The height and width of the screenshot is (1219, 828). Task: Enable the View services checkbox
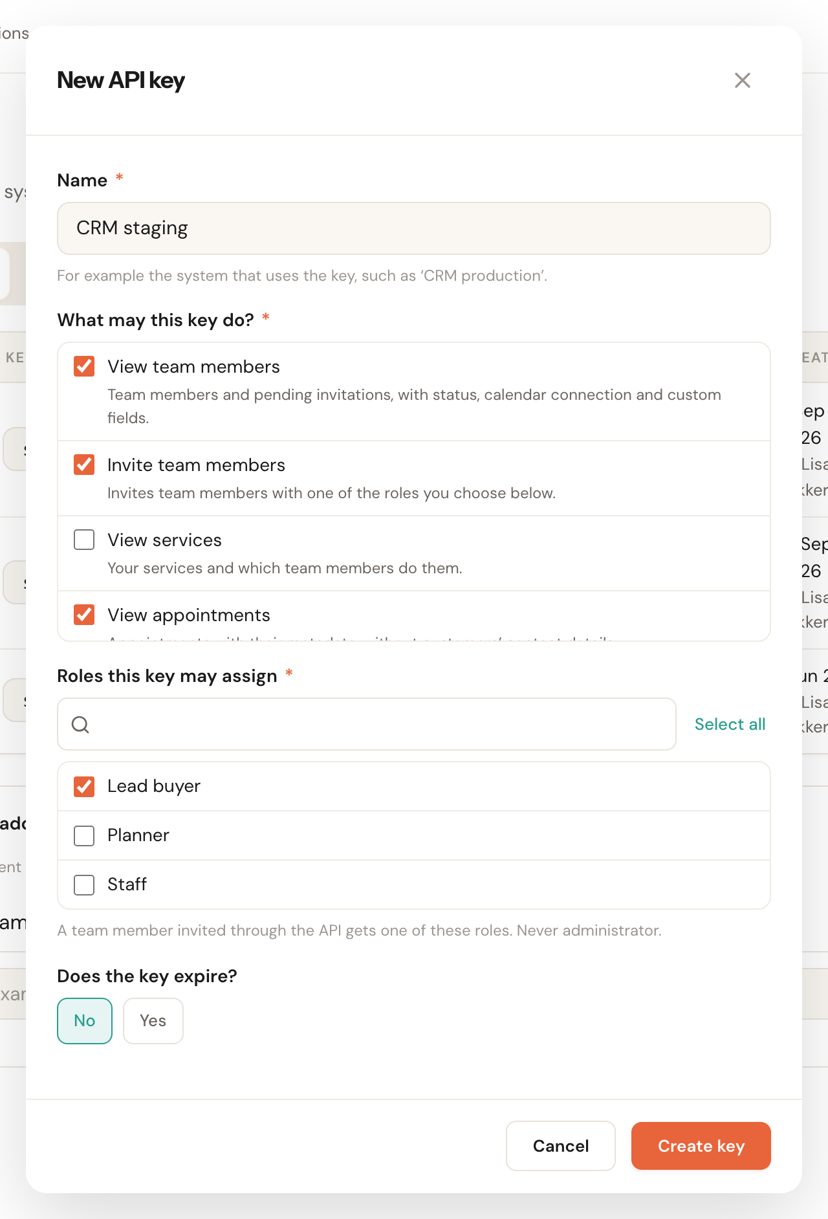click(84, 540)
